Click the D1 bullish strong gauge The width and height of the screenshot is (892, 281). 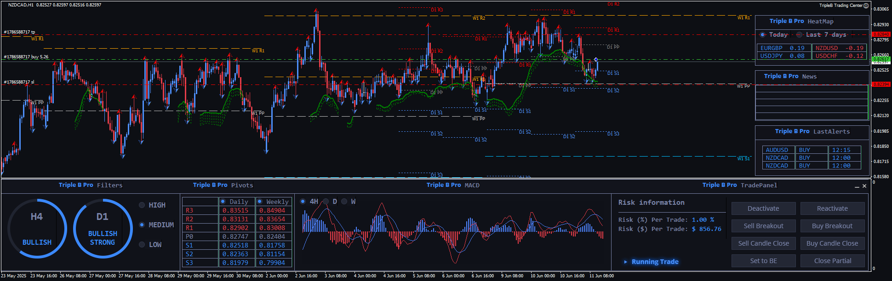[103, 229]
